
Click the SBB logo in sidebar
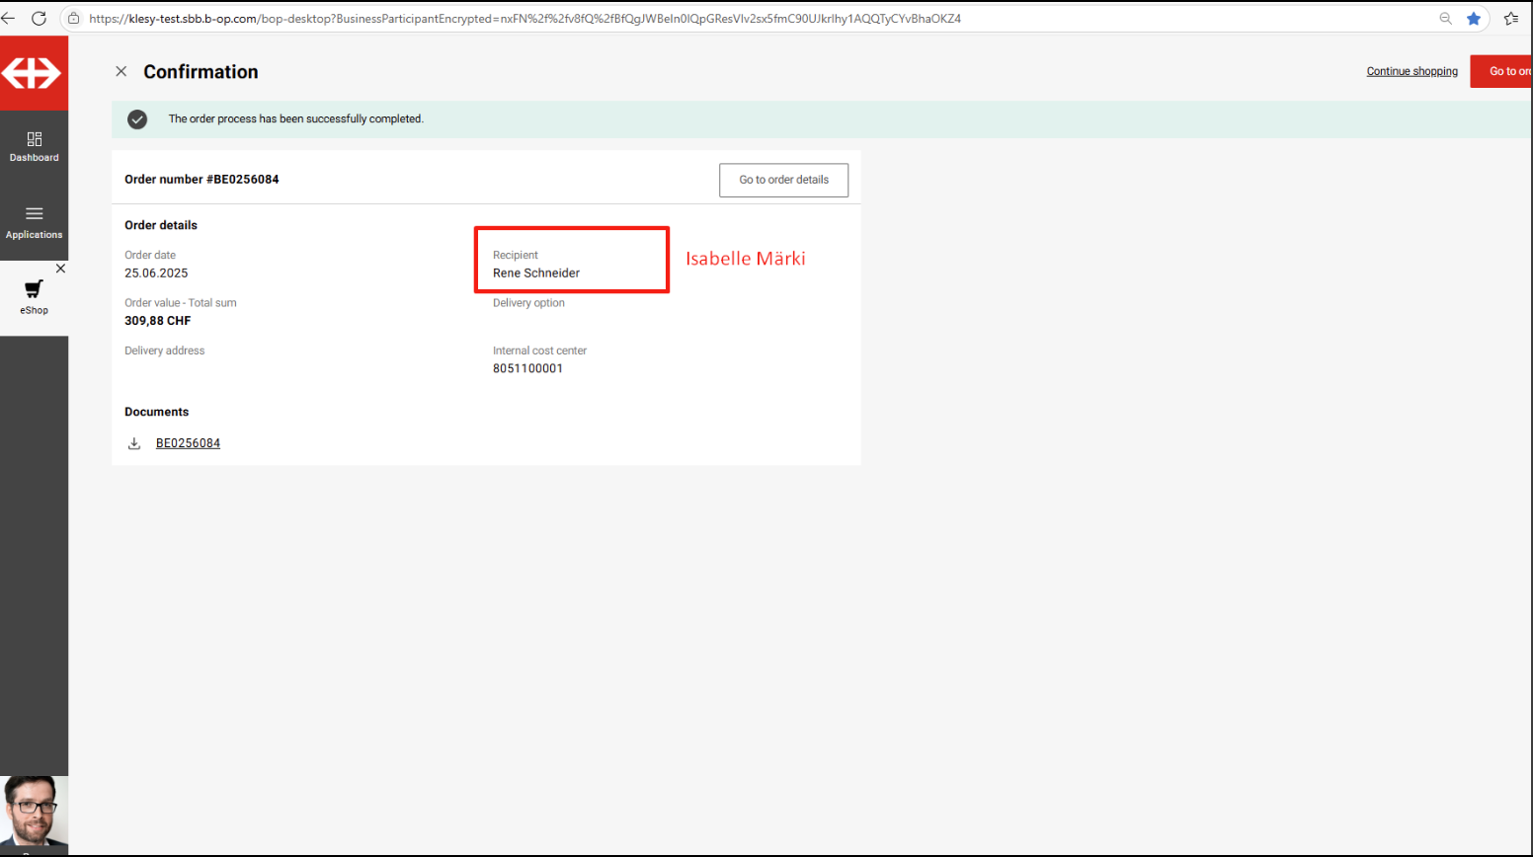(x=34, y=73)
